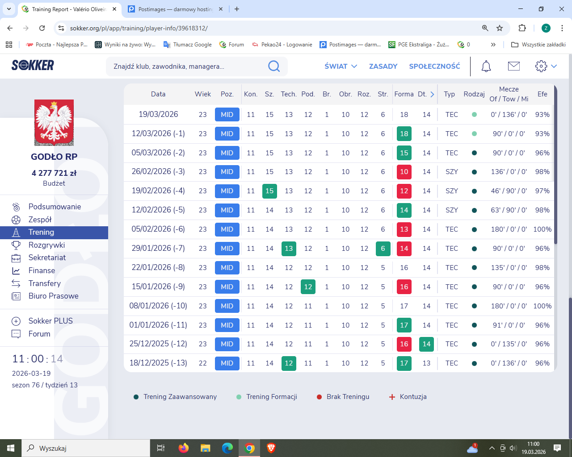Open Brave browser from the taskbar
Screen dimensions: 572x457
(x=271, y=448)
